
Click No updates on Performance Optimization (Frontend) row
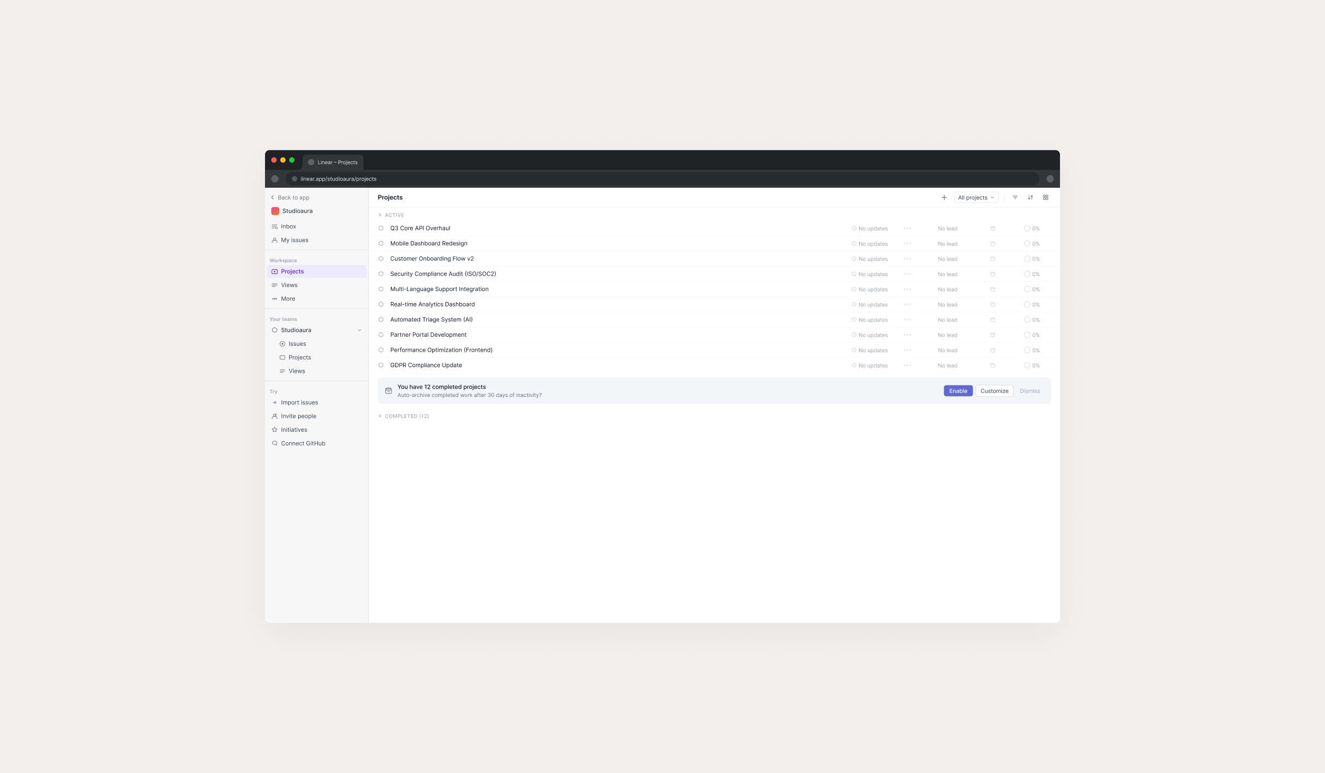coord(870,351)
